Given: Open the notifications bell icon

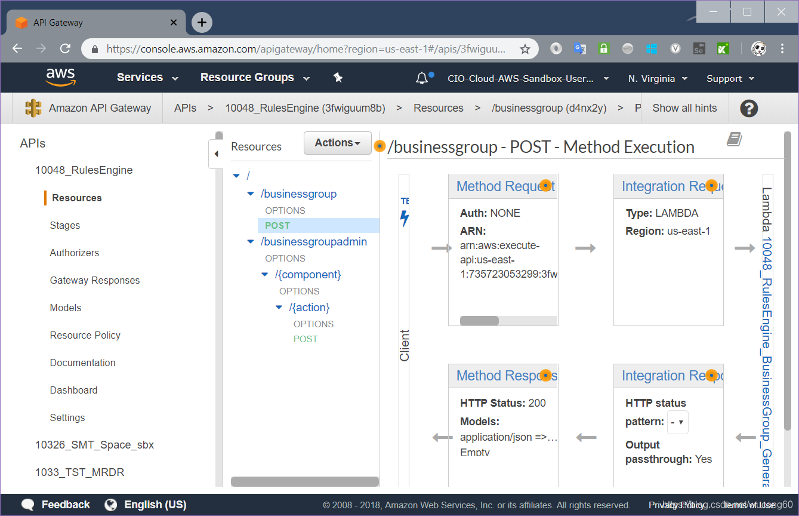Looking at the screenshot, I should point(422,78).
